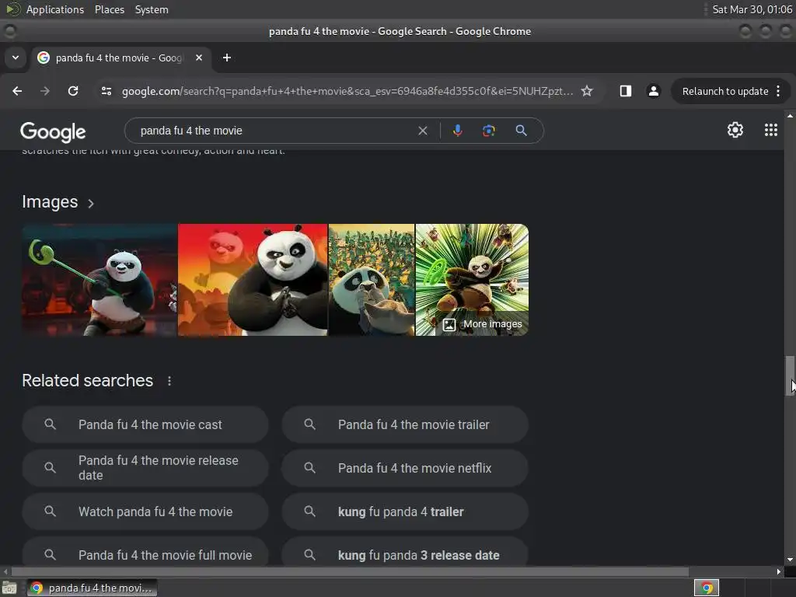Close the panda fu 4 tab

(x=199, y=58)
